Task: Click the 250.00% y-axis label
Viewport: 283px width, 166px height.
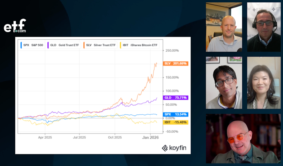Action: (x=172, y=51)
